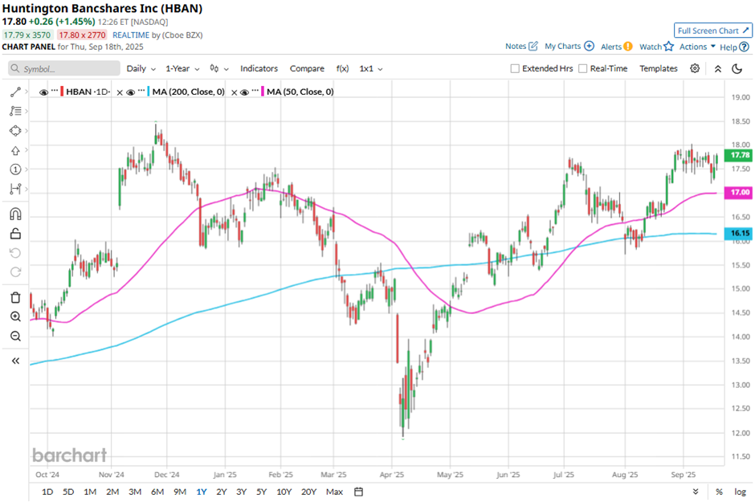Click the Notes pencil icon

pyautogui.click(x=533, y=47)
